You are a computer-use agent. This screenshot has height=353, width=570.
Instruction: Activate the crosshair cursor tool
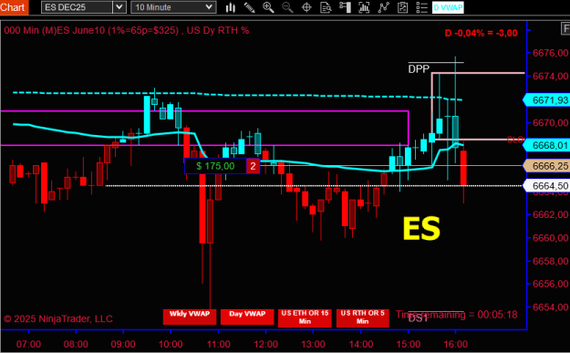click(306, 7)
